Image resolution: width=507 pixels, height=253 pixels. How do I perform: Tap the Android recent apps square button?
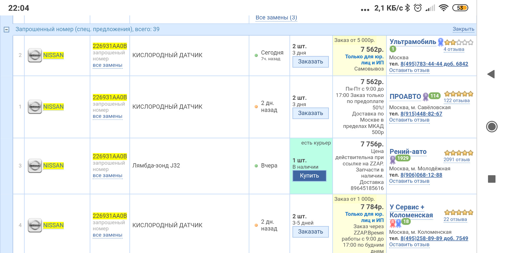tap(491, 179)
